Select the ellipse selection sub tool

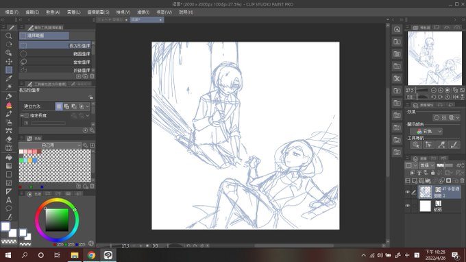point(55,53)
